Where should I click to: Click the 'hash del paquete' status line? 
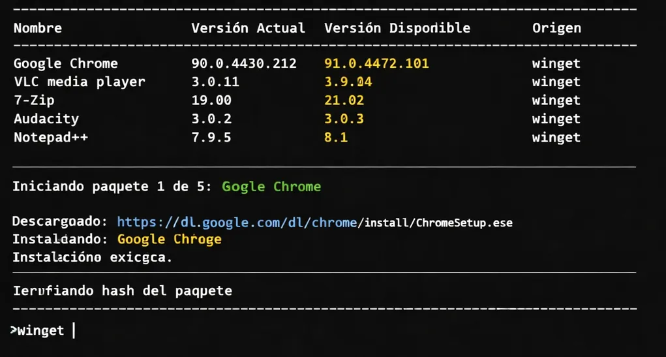click(123, 290)
